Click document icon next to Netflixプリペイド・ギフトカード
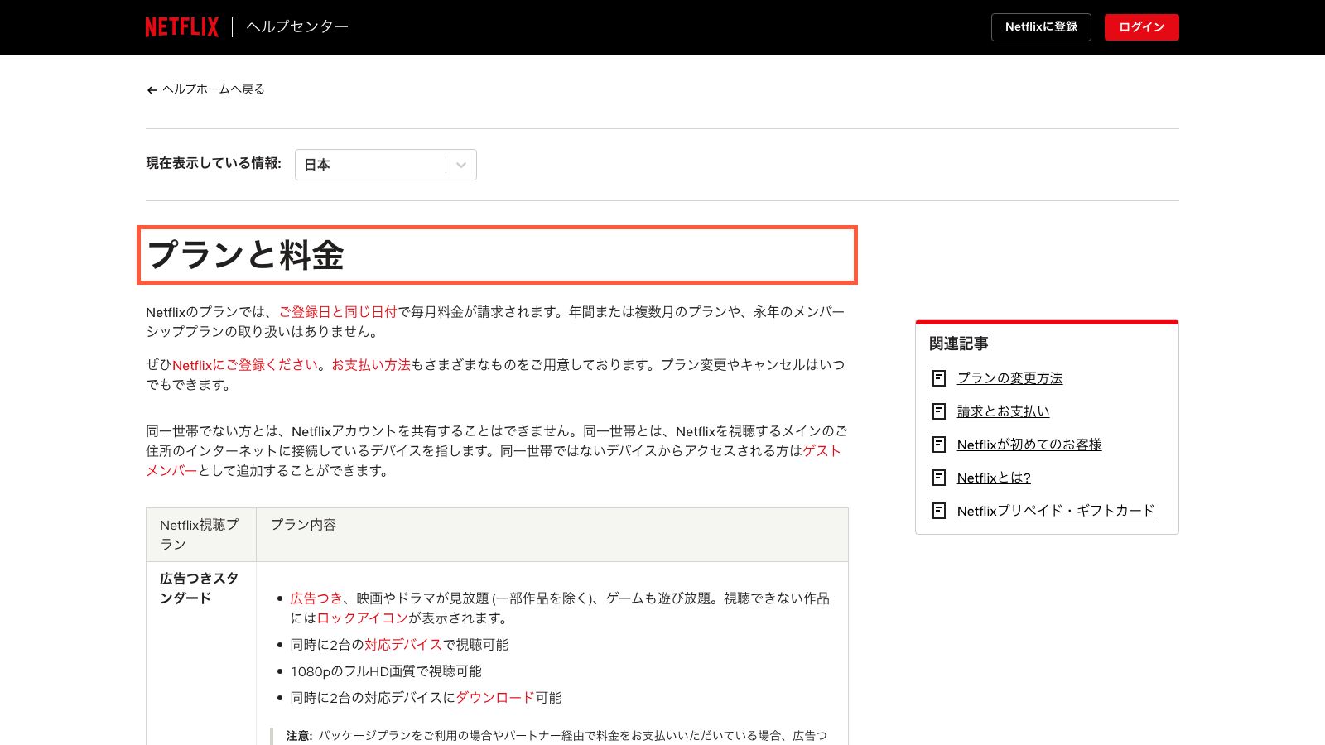The height and width of the screenshot is (745, 1325). [x=939, y=511]
